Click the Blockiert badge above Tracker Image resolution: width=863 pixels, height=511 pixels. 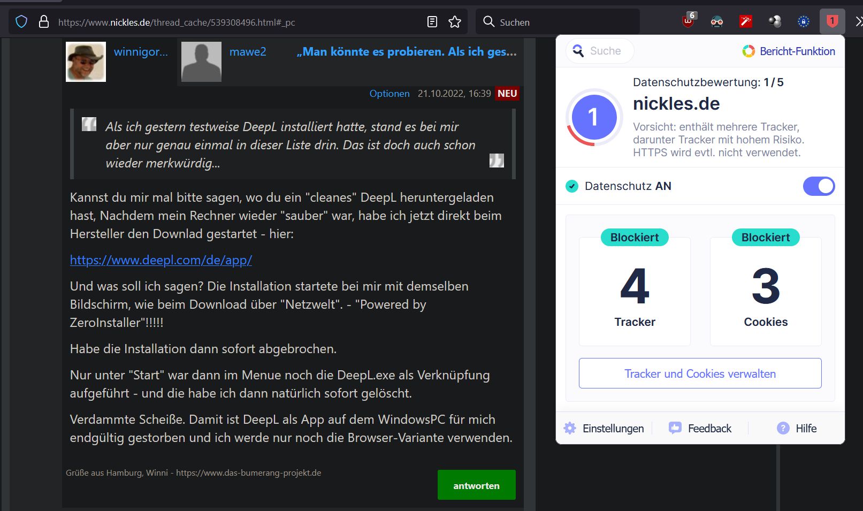[635, 238]
